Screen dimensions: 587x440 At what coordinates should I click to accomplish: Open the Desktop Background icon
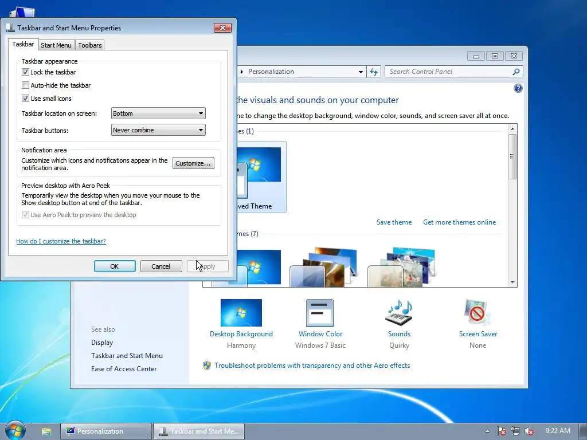[241, 313]
